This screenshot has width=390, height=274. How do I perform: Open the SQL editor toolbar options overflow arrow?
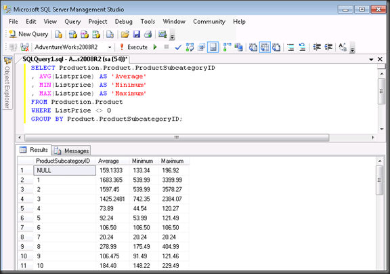352,48
